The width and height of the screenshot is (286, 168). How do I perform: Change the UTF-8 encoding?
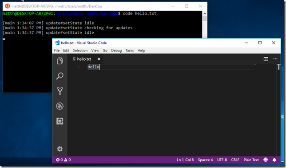(x=222, y=160)
